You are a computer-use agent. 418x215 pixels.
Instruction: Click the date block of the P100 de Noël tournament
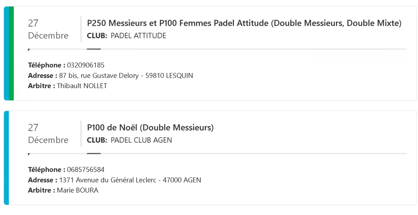pos(48,134)
